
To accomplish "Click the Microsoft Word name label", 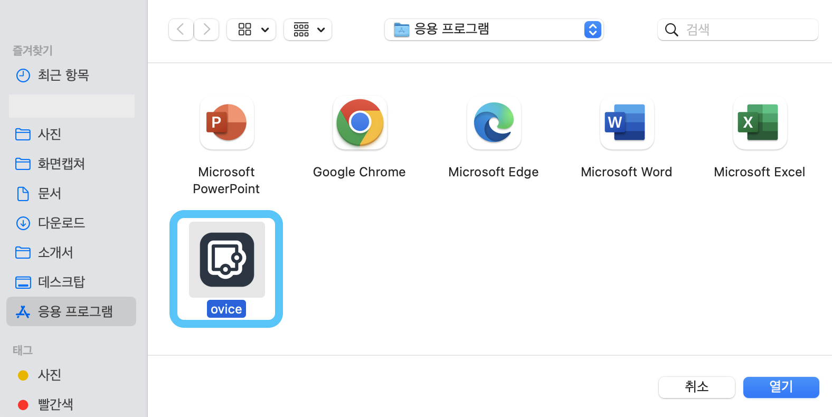I will coord(627,172).
